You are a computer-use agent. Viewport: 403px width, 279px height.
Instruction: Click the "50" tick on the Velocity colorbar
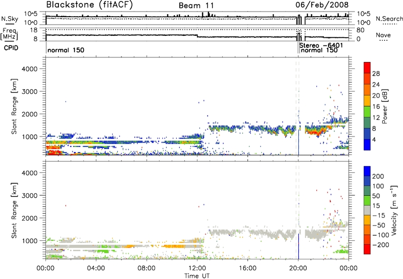pos(376,196)
